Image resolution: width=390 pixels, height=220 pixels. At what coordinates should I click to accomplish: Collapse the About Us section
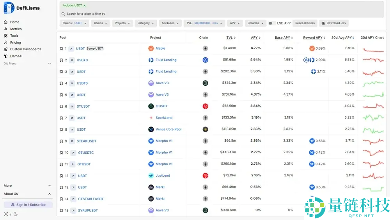tap(27, 194)
